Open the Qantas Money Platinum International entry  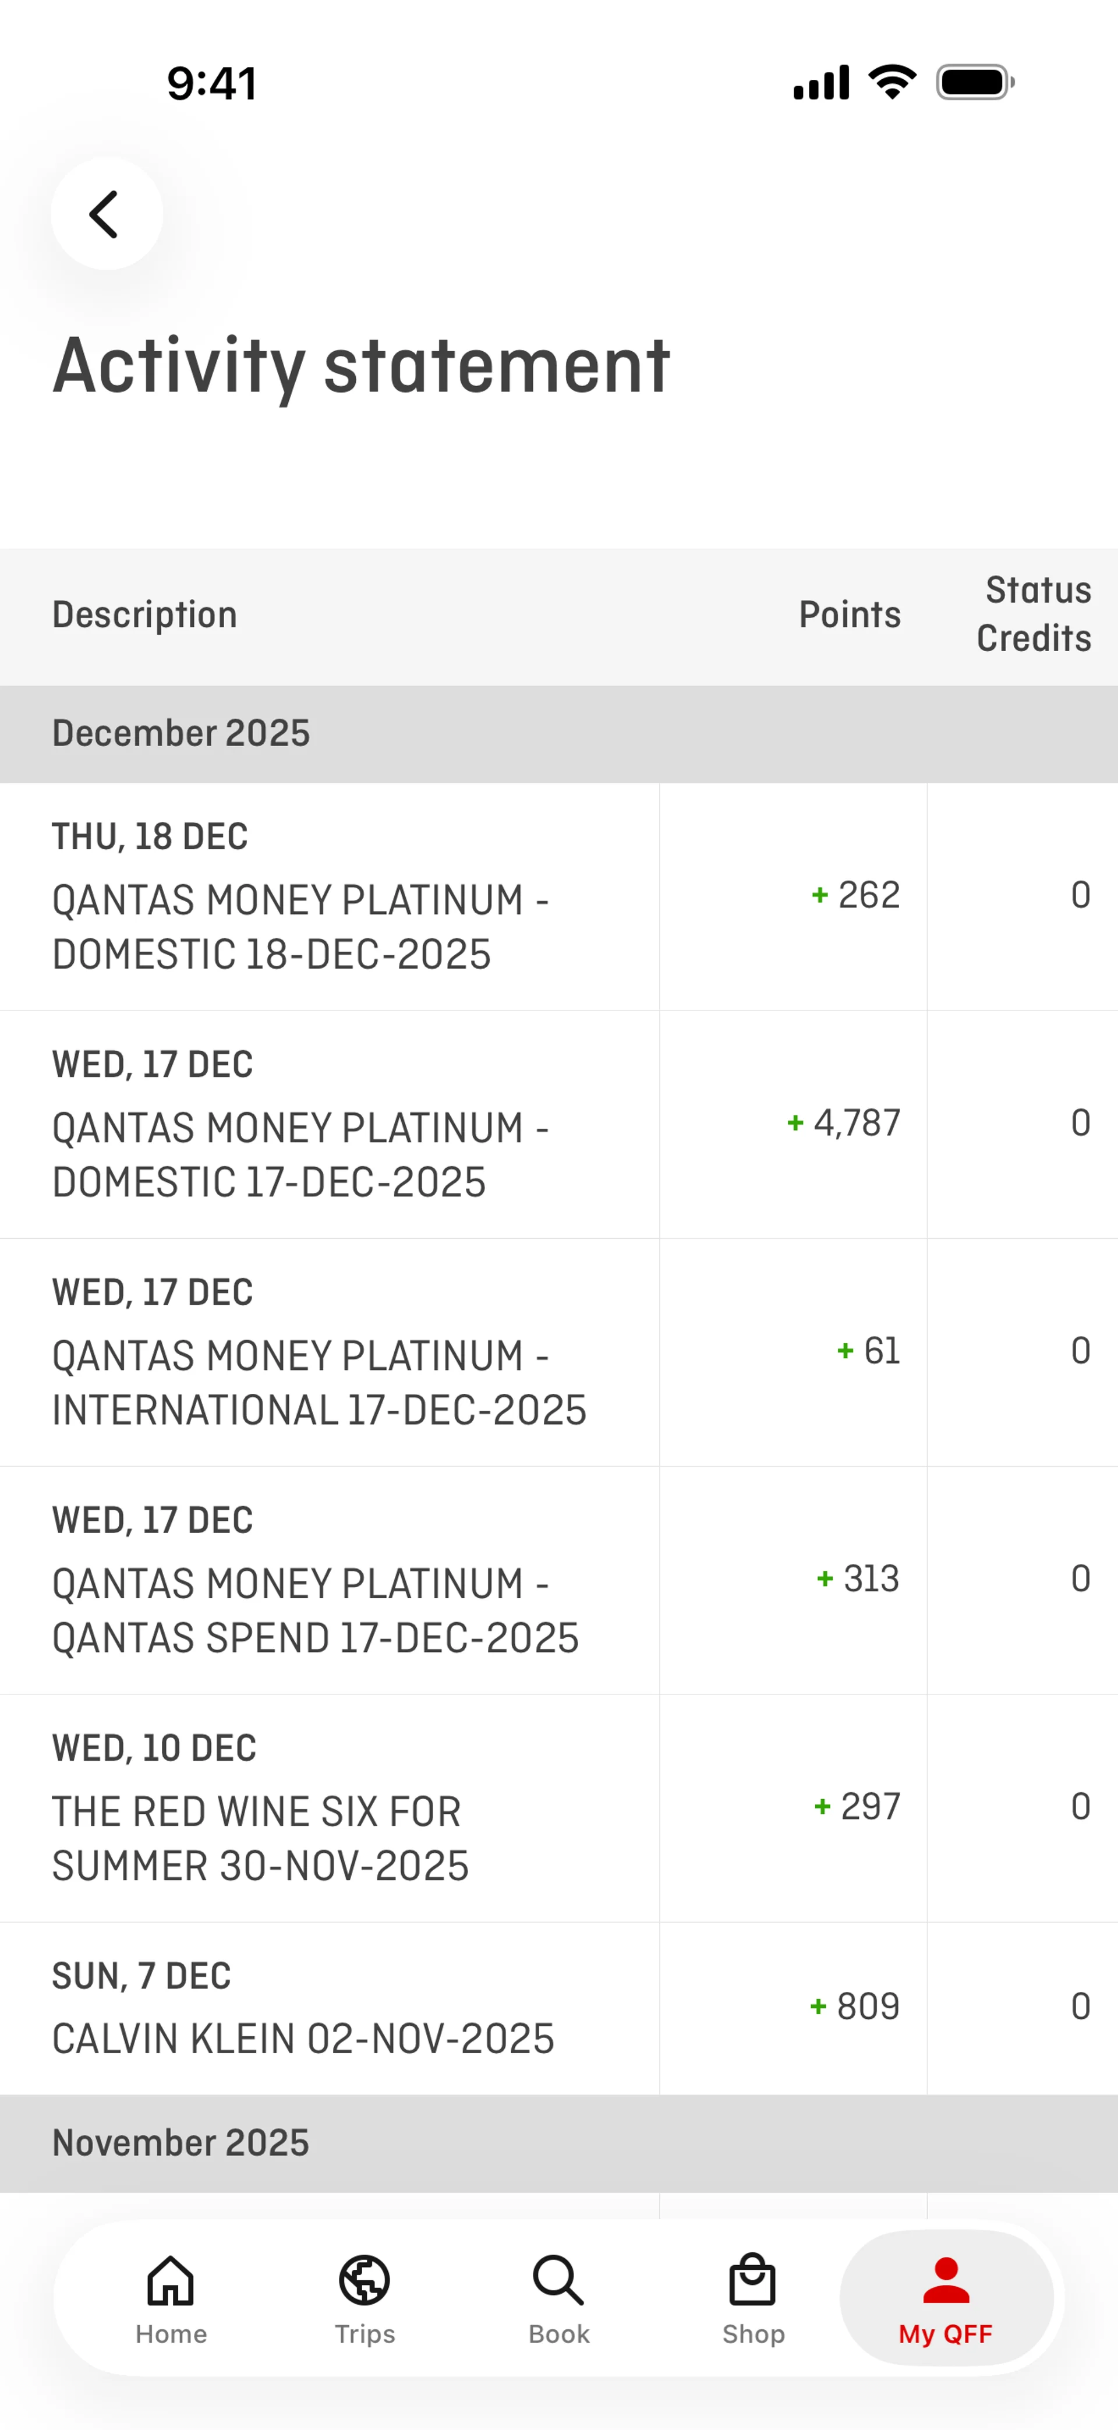(x=319, y=1383)
